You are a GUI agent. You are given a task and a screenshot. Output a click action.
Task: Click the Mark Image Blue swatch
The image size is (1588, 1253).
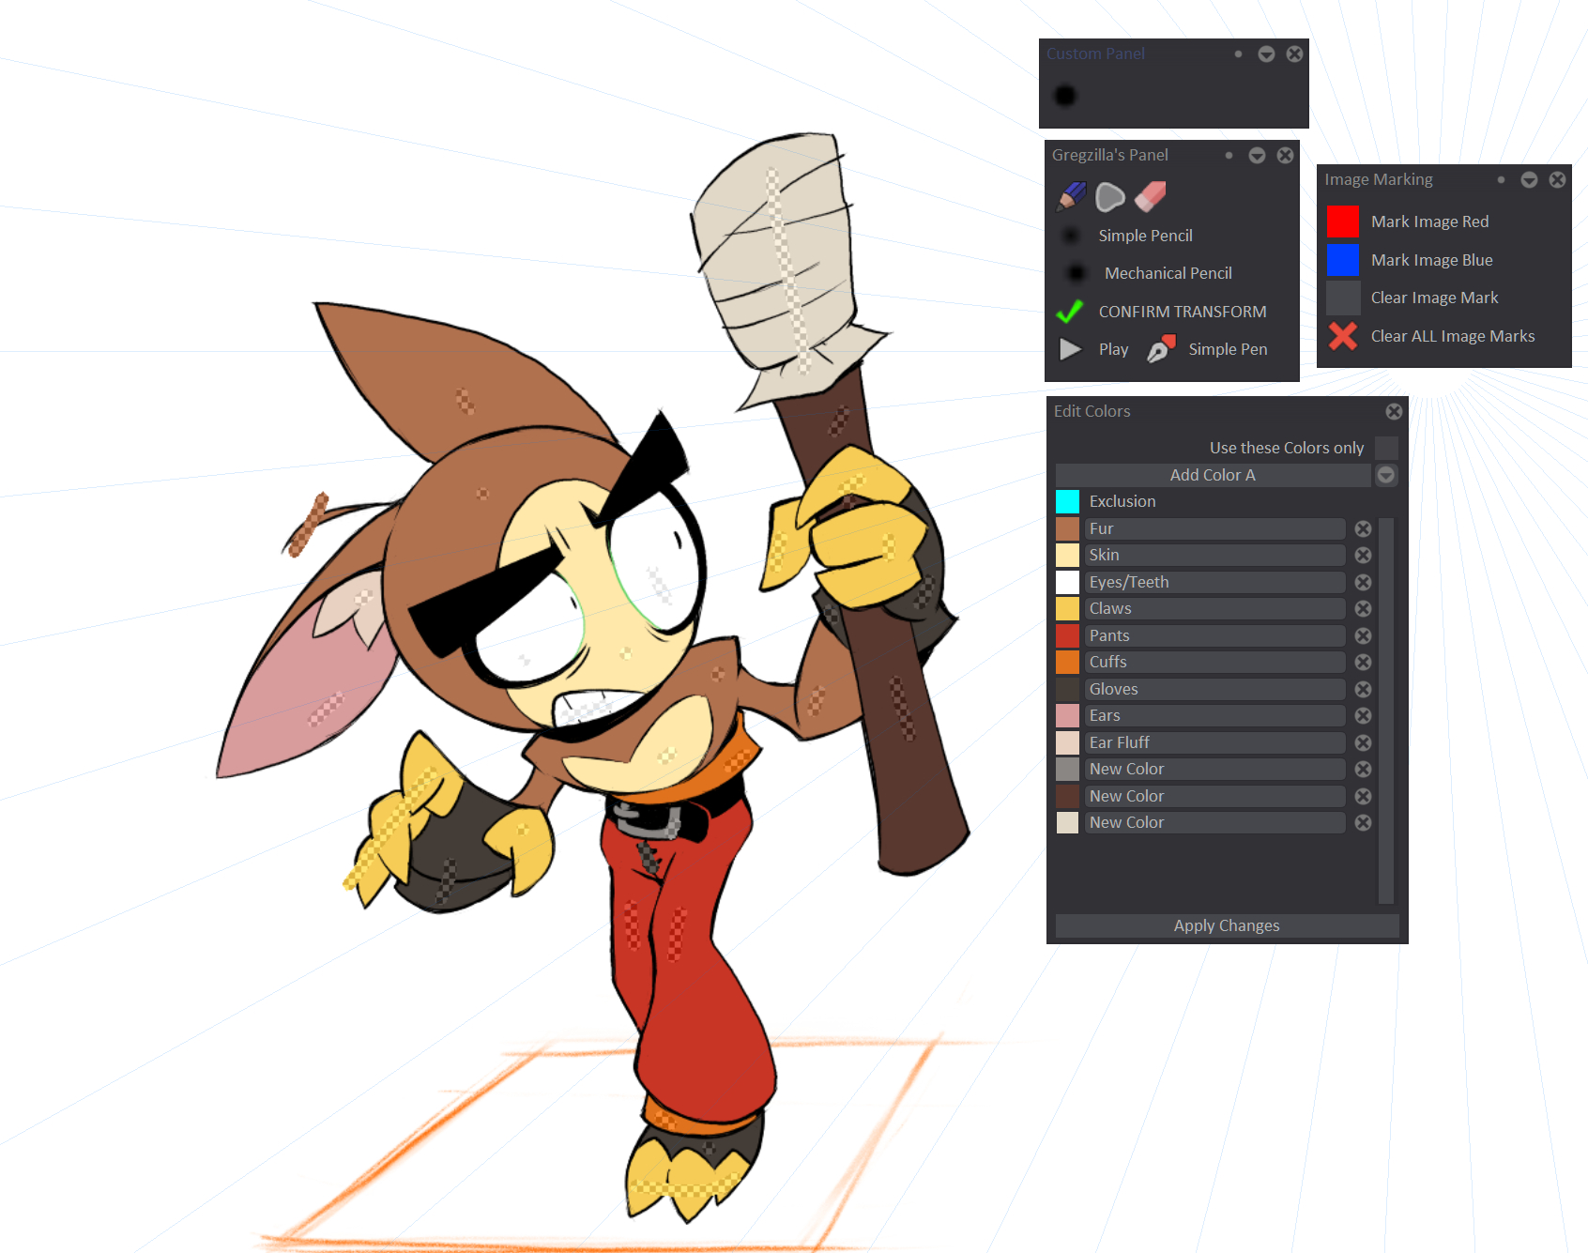pyautogui.click(x=1342, y=260)
